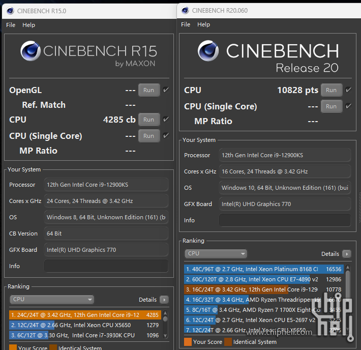Click the CB Version 64 Bit field in R15
Viewport: 361px width, 350px height.
point(106,234)
